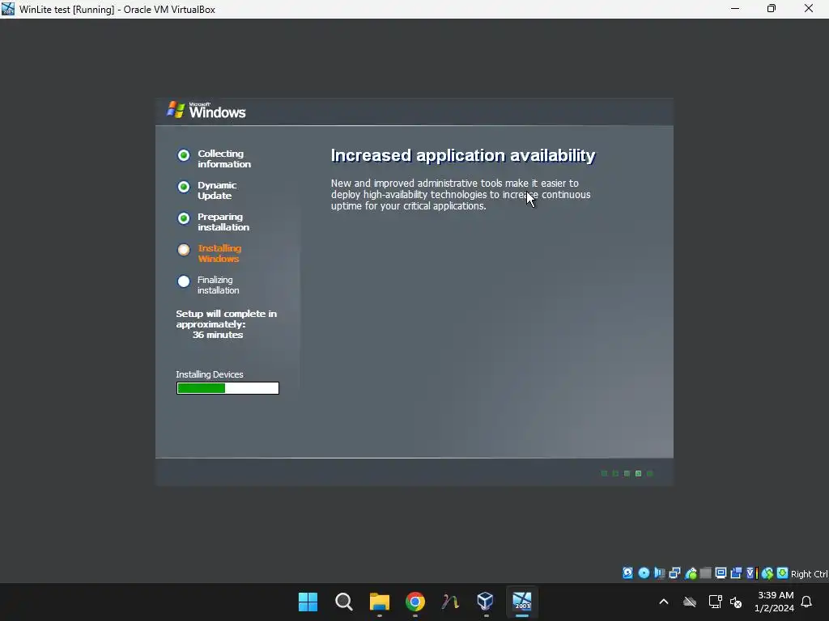Click the OneDrive cloud tray icon
The height and width of the screenshot is (621, 829).
690,602
